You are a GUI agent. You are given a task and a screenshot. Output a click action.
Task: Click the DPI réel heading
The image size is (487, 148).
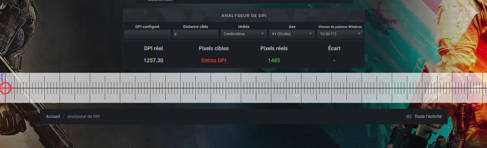pyautogui.click(x=154, y=49)
